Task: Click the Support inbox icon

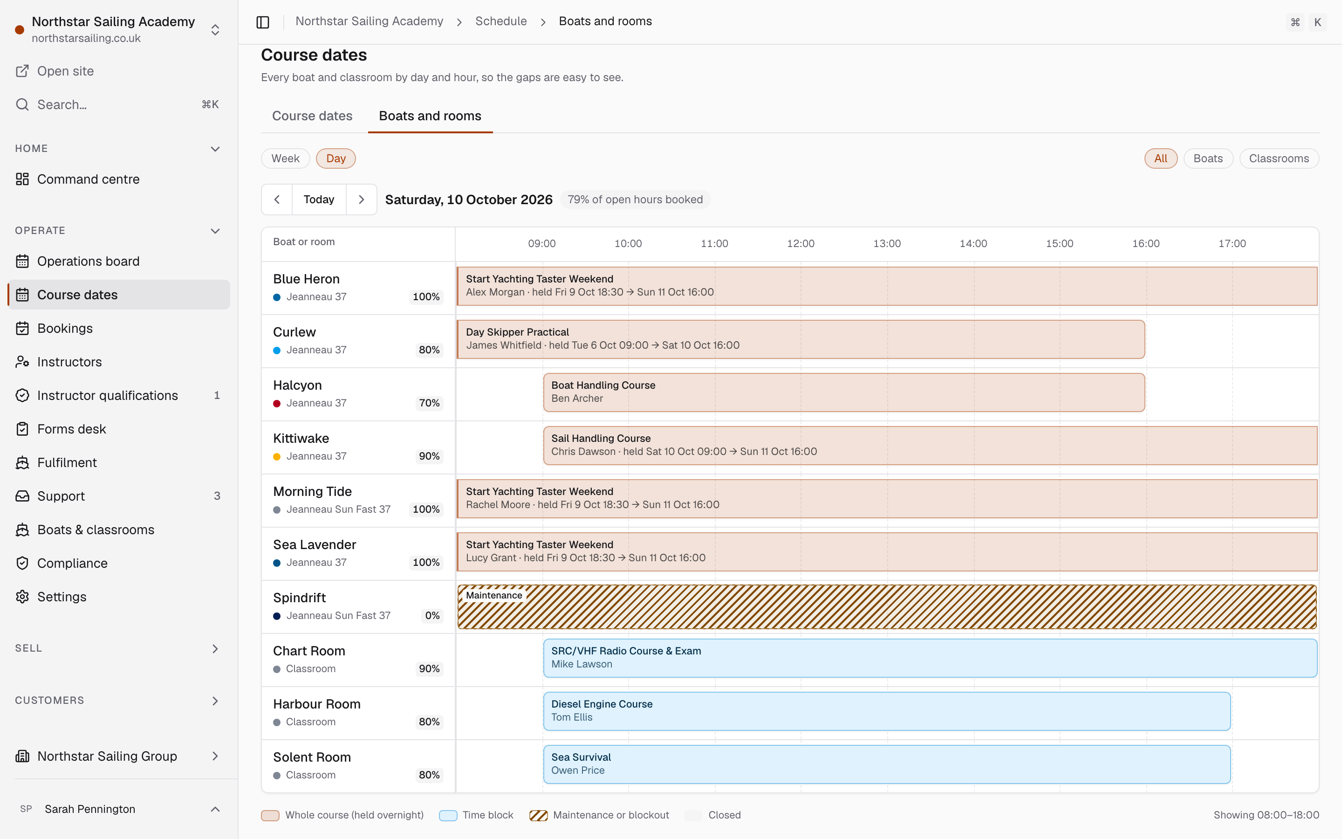Action: (x=22, y=496)
